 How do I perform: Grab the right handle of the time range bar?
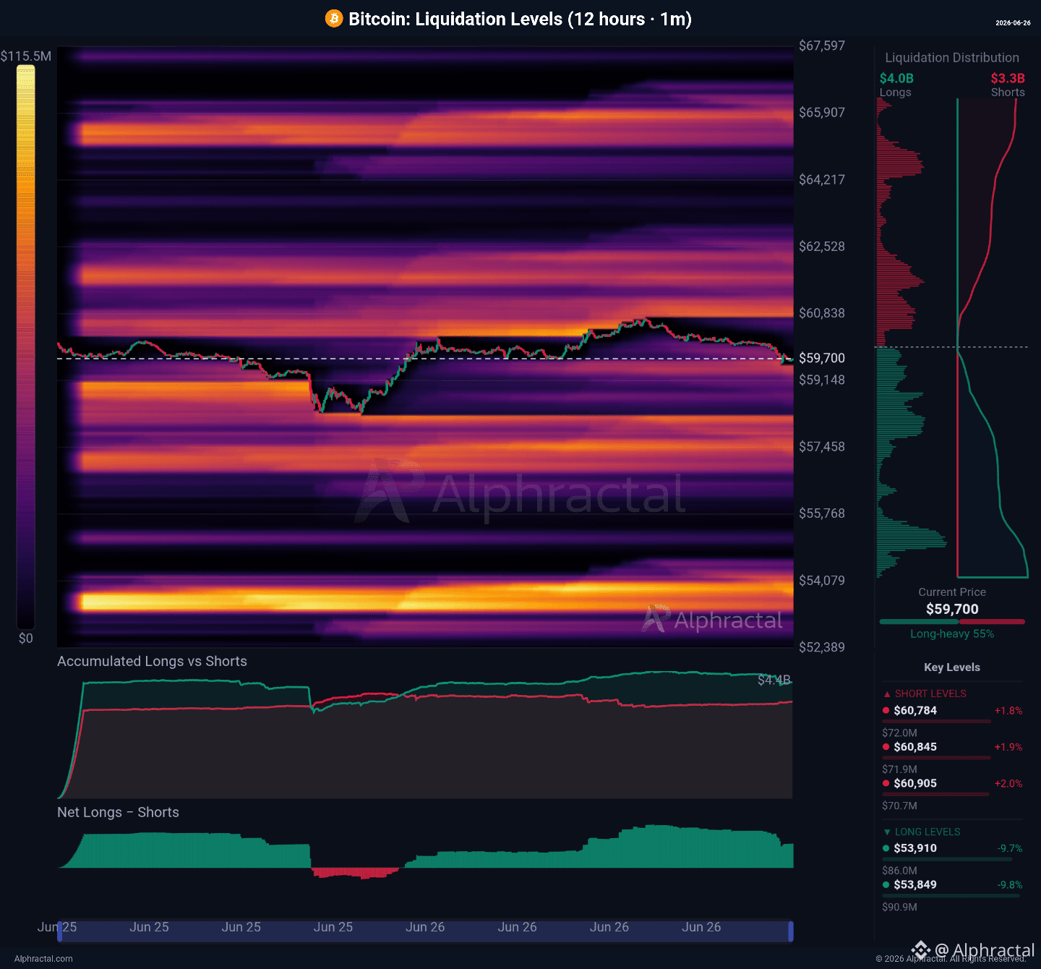(791, 931)
